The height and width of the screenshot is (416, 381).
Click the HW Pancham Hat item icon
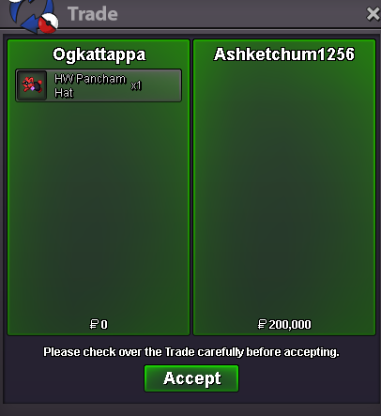click(32, 85)
